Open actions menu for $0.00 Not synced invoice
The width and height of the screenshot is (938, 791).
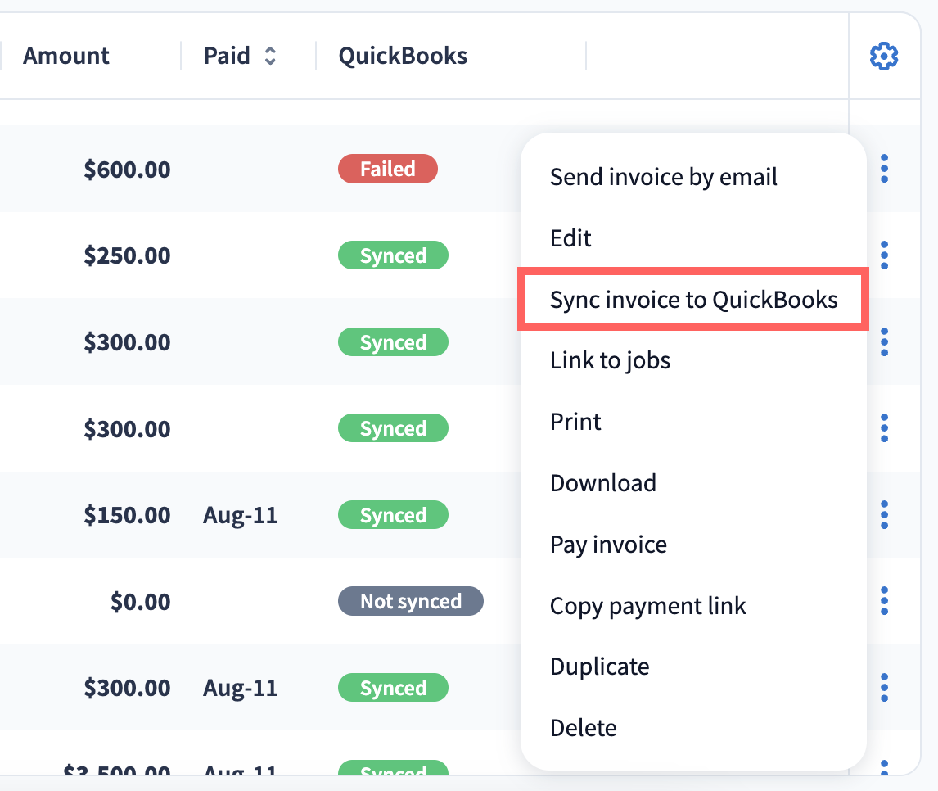884,601
